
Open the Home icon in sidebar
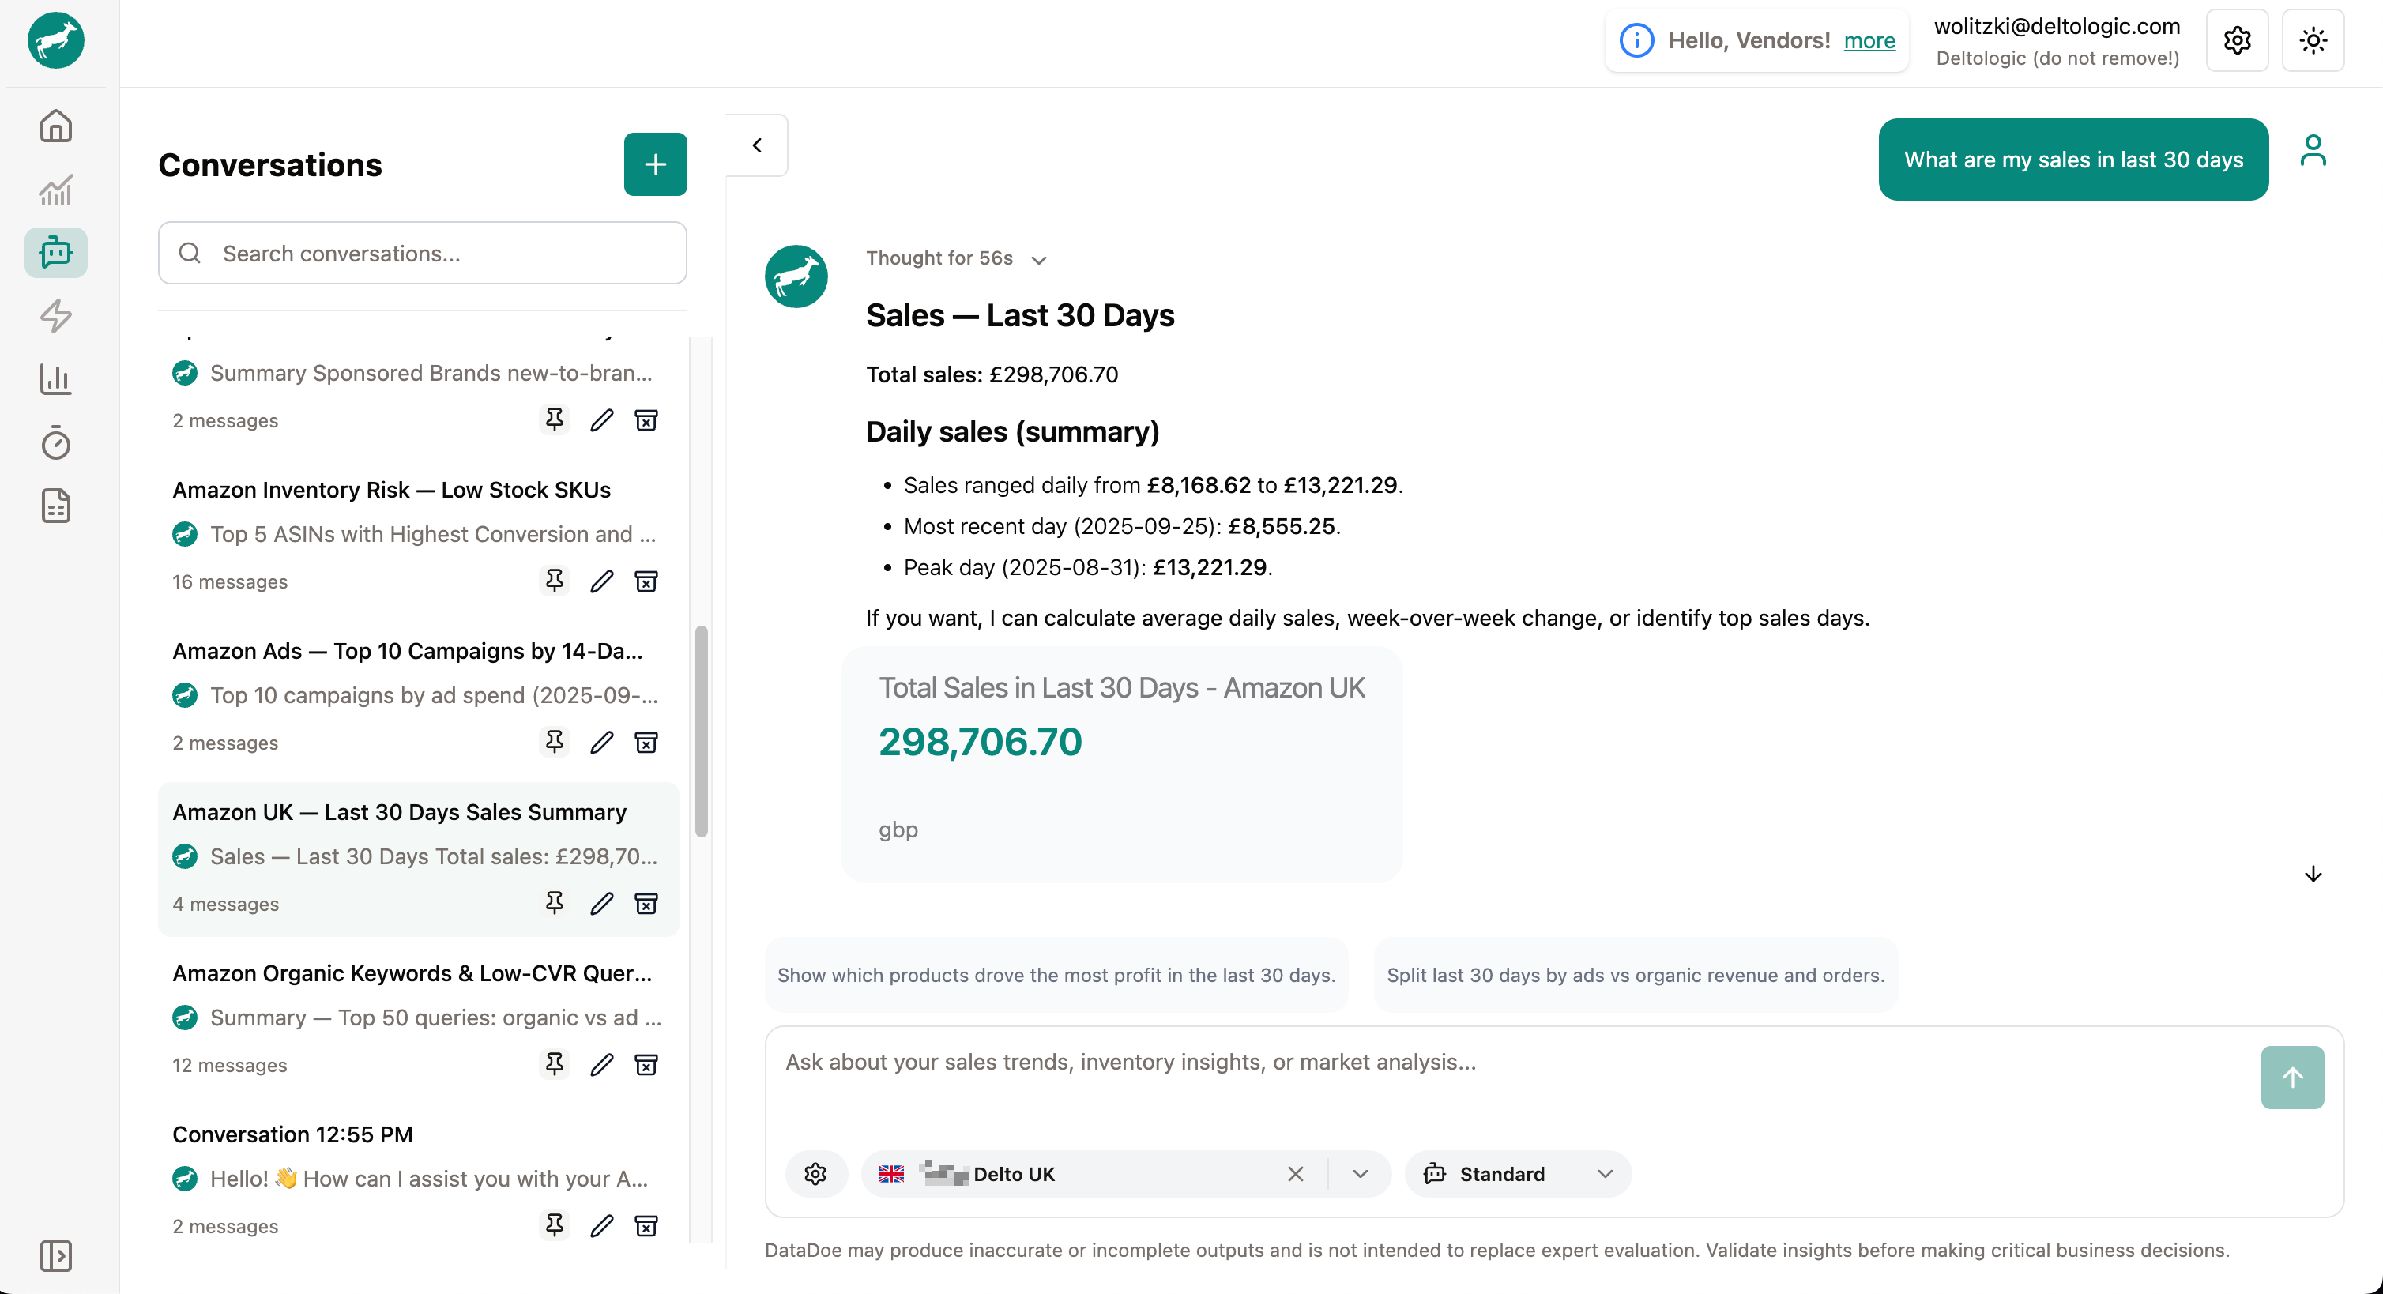tap(55, 126)
